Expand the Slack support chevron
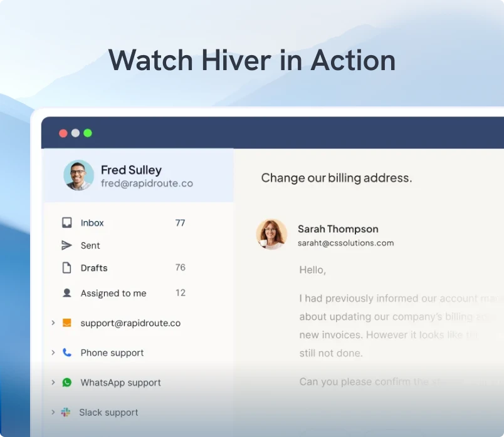 coord(53,413)
